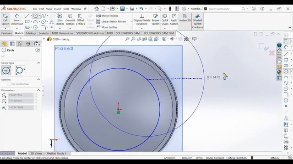Click Trim Entities
The height and width of the screenshot is (164, 293).
point(60,20)
